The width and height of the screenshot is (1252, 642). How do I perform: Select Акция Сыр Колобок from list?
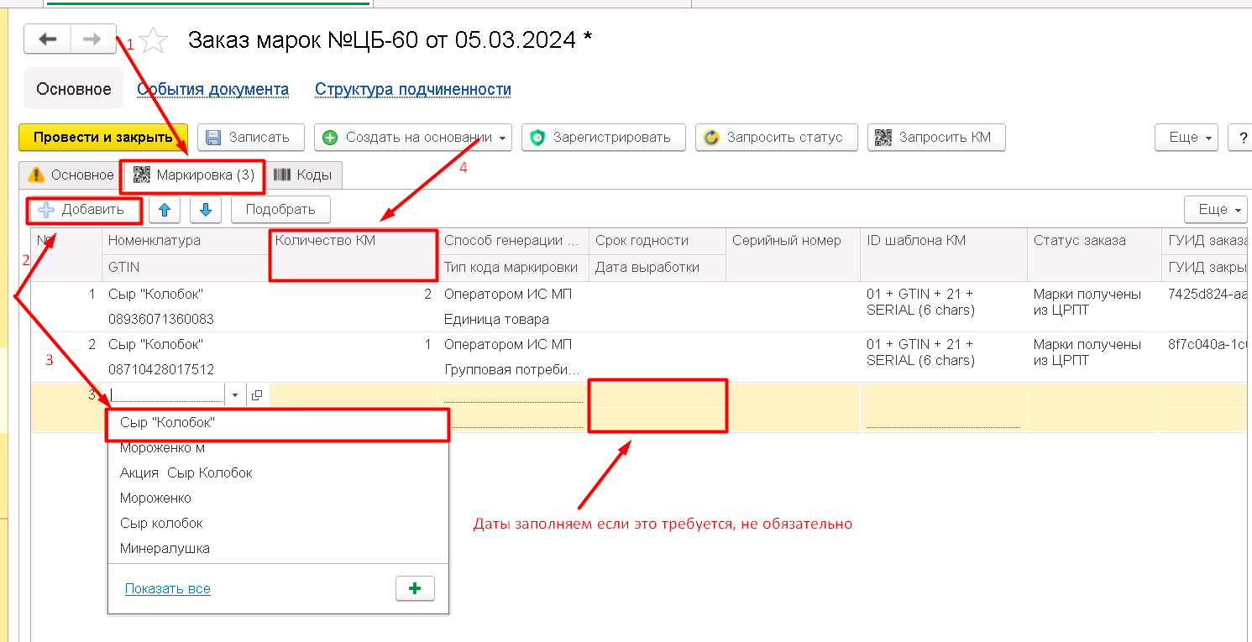pyautogui.click(x=278, y=473)
